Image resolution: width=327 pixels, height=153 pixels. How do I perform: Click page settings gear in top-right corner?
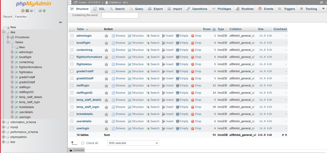coord(322,3)
